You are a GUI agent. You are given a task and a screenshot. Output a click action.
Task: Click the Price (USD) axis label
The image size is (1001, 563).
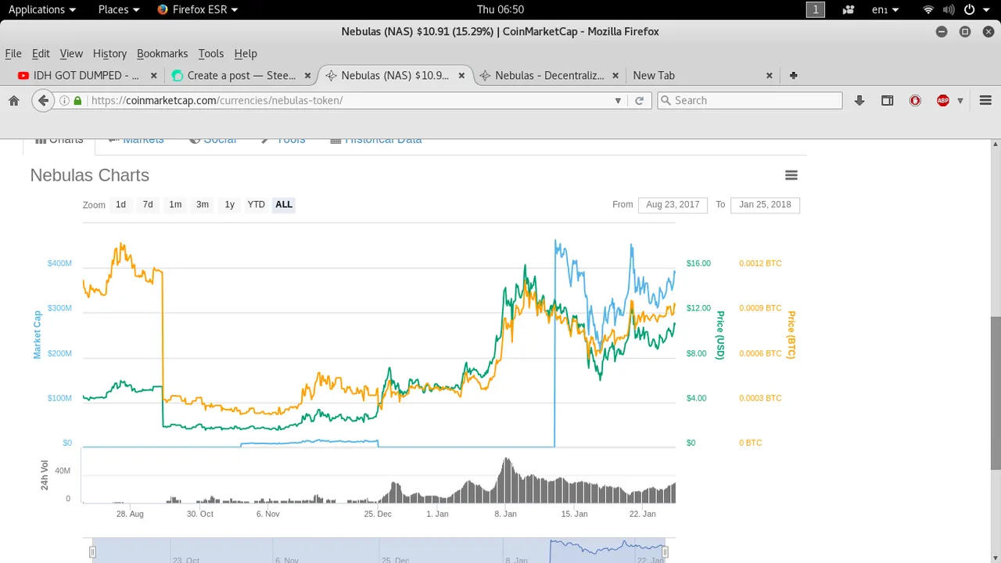pyautogui.click(x=720, y=335)
